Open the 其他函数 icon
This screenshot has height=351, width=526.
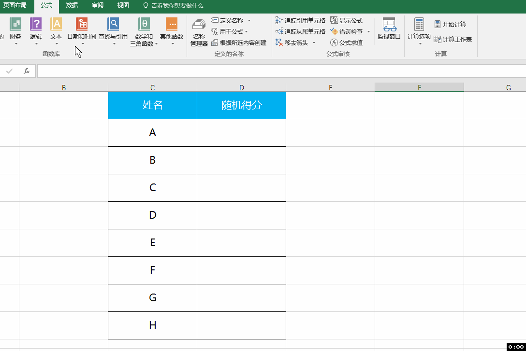pyautogui.click(x=172, y=25)
